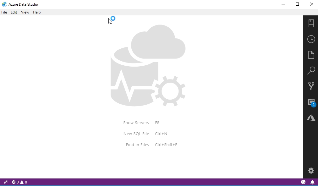
Task: Open the warnings count in status bar
Action: pyautogui.click(x=24, y=182)
